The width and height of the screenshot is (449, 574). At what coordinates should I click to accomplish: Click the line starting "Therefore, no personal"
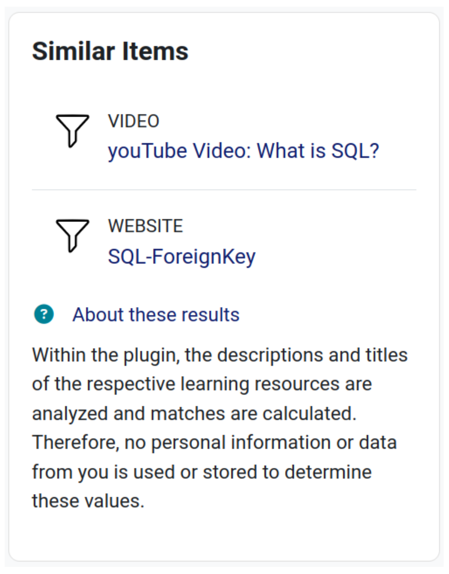pyautogui.click(x=214, y=442)
